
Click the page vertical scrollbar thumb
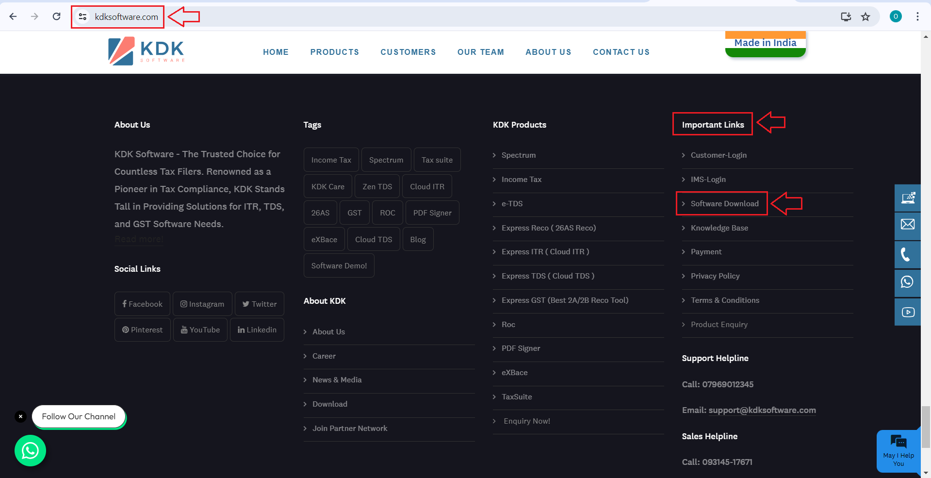(926, 427)
